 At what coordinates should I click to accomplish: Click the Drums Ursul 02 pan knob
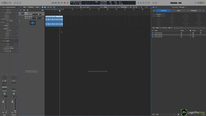tap(43, 18)
